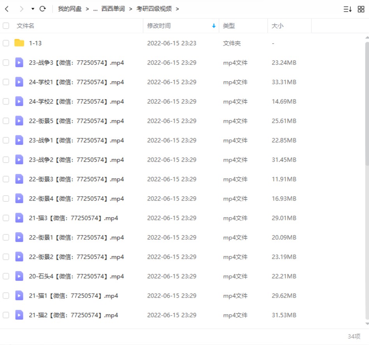
Task: Select file name 22-街景1【微信：77250574】.mp4
Action: click(76, 237)
